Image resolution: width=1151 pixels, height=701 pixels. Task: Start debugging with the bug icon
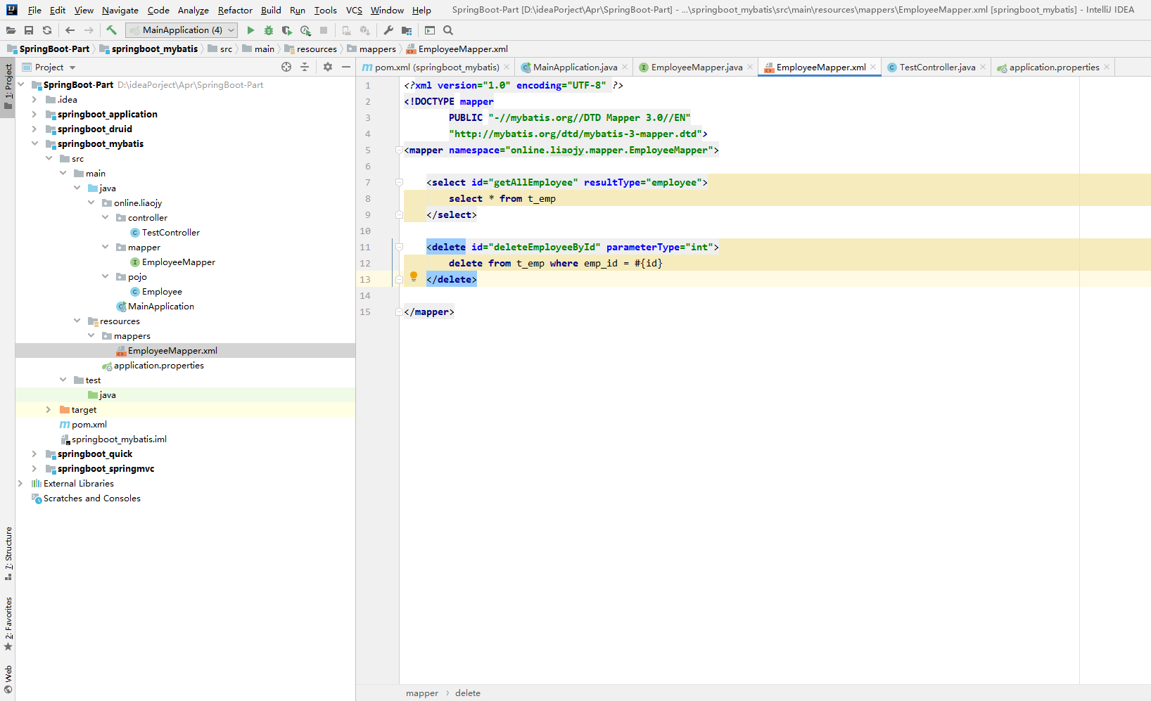(269, 30)
